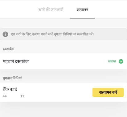Click the card's starting digits 44

coord(5,96)
